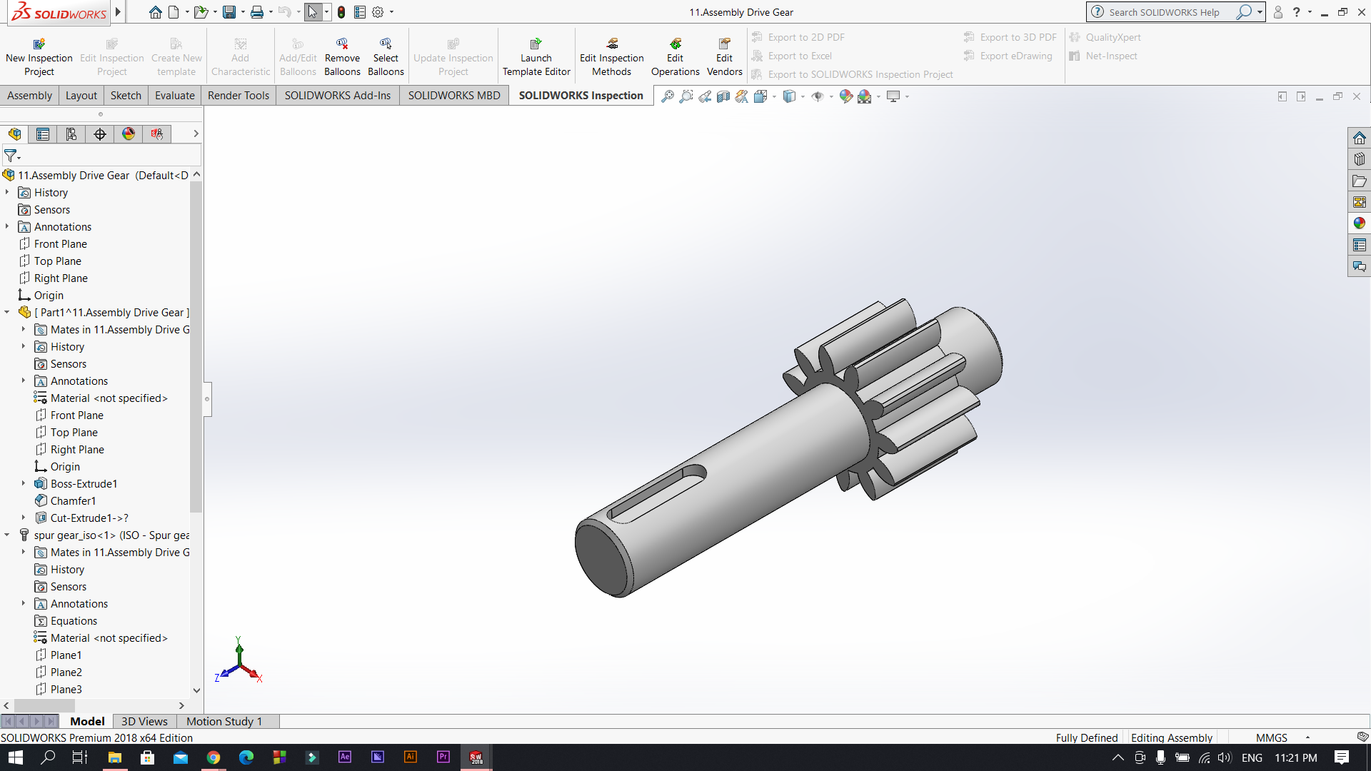This screenshot has width=1371, height=771.
Task: Open the ConfigurationManager tab icon
Action: [71, 133]
